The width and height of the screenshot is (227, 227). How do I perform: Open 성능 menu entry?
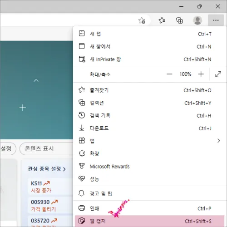pos(150,179)
